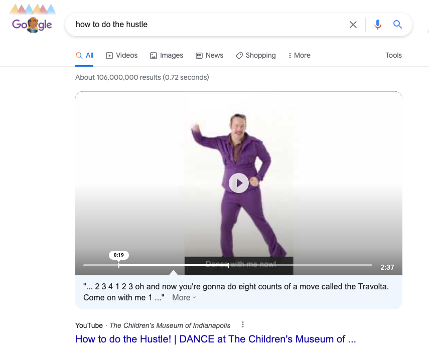Select the All results tab
The height and width of the screenshot is (354, 429).
point(85,56)
